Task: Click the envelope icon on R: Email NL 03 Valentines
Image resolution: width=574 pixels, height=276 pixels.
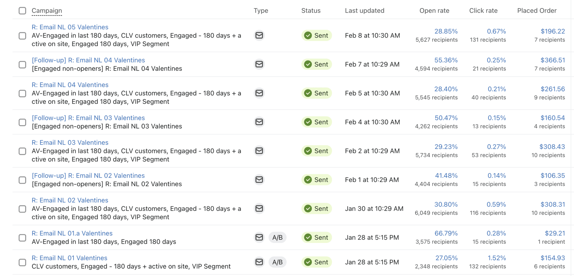Action: 259,151
